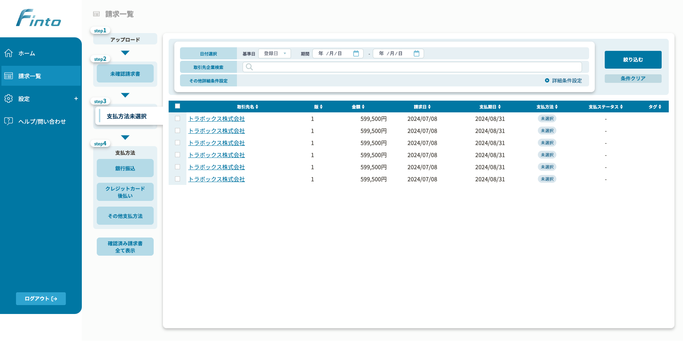Viewport: 683px width, 341px height.
Task: Click the 取引先企業検索 search field
Action: coord(412,67)
